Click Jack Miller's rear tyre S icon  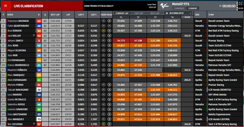pos(109,36)
